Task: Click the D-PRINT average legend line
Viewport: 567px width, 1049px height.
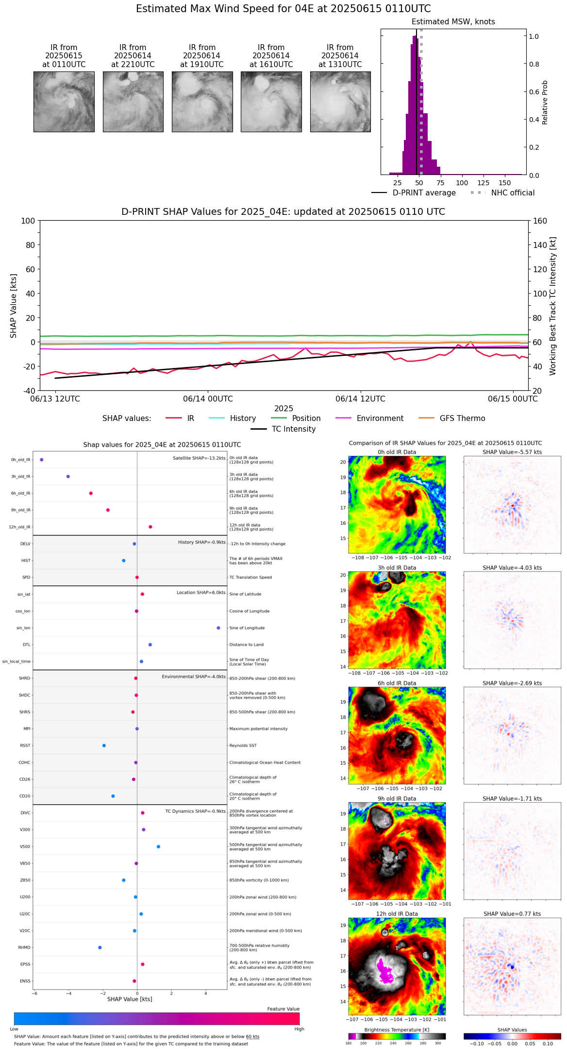Action: tap(379, 193)
